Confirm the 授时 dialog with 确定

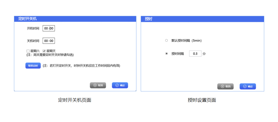[x=248, y=86]
